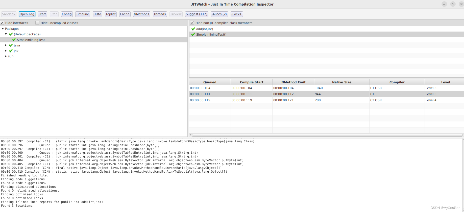The width and height of the screenshot is (464, 212).
Task: Close the JITWatch window
Action: tap(461, 4)
